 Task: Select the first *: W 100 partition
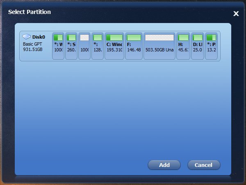58,46
